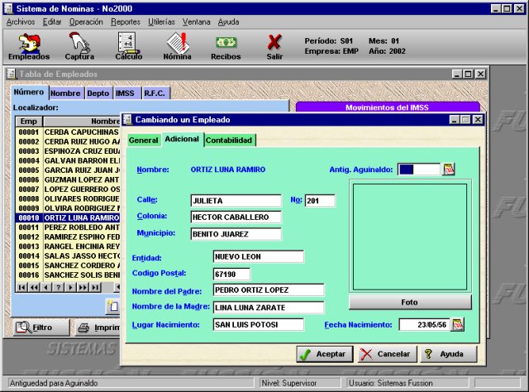The height and width of the screenshot is (392, 529).
Task: Select the R.F.C. tab
Action: pos(155,93)
